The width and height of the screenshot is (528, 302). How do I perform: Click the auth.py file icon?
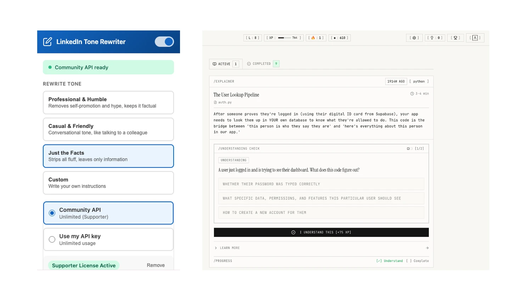(215, 102)
